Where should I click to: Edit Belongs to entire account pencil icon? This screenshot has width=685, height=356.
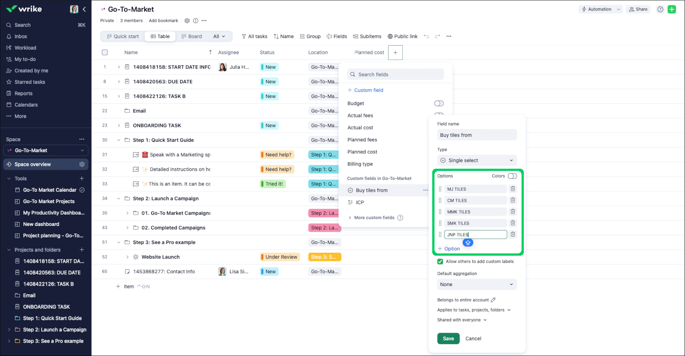coord(493,300)
